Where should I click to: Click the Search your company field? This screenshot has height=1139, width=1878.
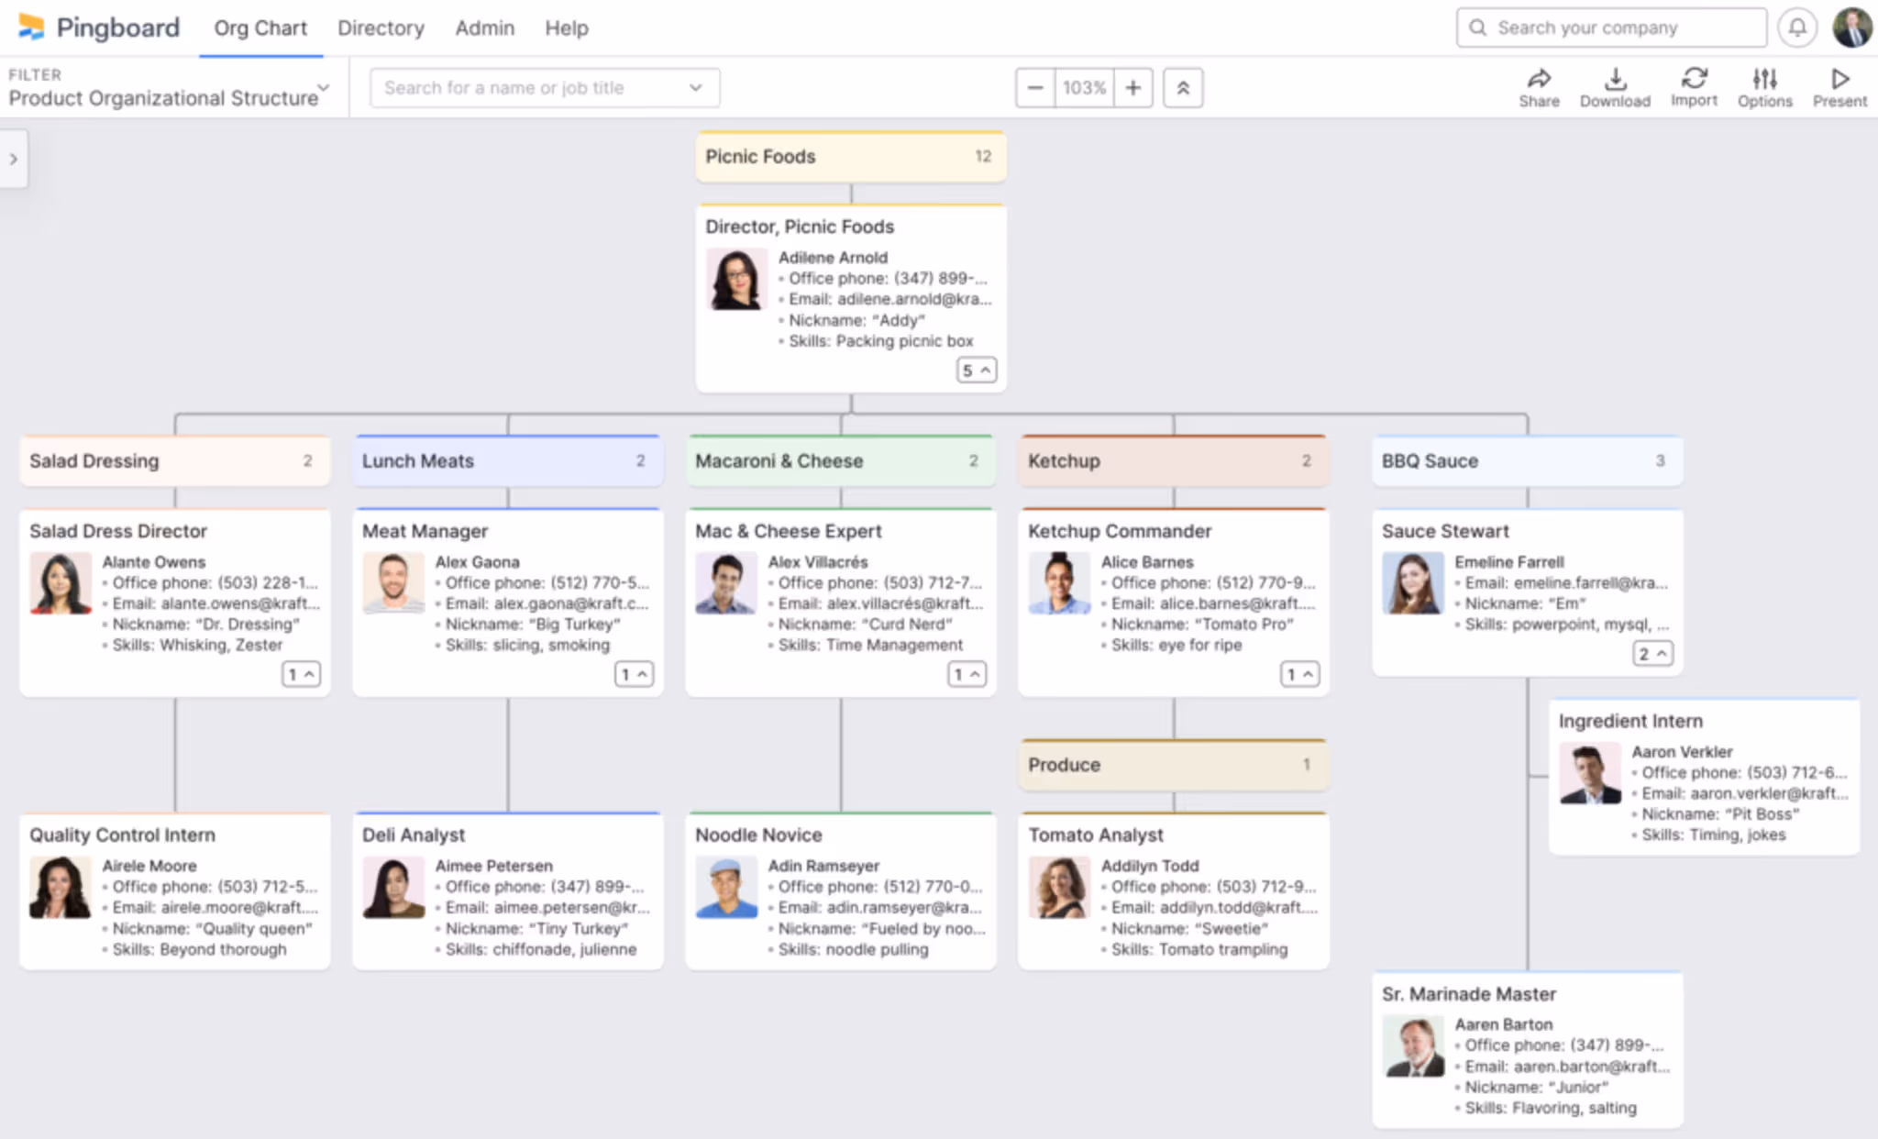[x=1610, y=28]
